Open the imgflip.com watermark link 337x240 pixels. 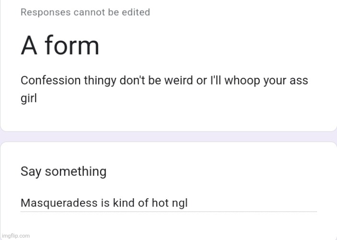coord(16,236)
